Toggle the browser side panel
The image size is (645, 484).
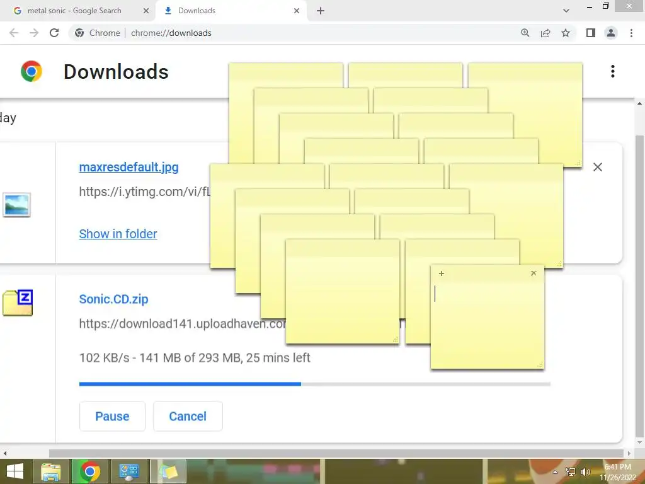point(591,33)
